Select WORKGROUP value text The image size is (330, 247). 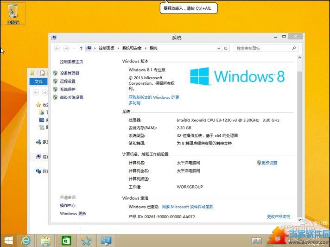(x=190, y=187)
